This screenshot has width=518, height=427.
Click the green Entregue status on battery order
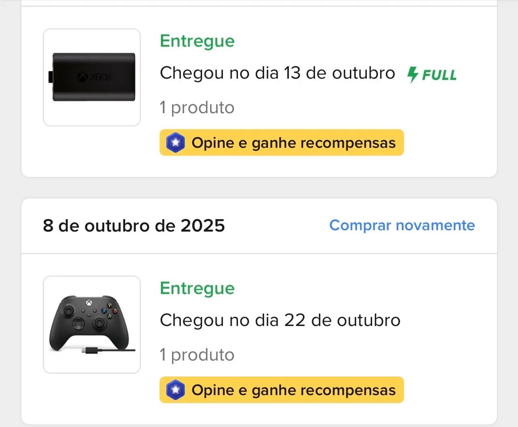(197, 41)
